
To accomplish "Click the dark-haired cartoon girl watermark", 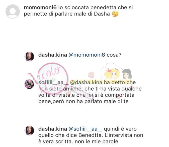I will pyautogui.click(x=127, y=74).
